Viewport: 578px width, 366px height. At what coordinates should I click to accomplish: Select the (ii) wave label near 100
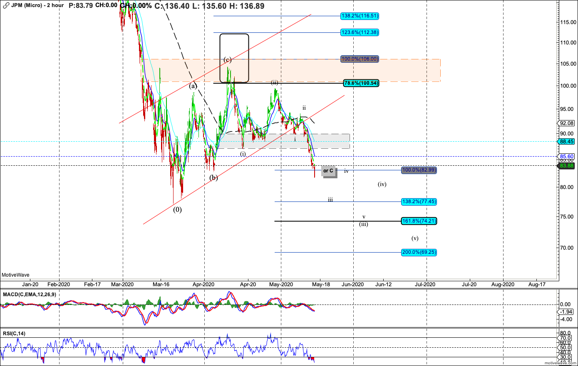275,82
